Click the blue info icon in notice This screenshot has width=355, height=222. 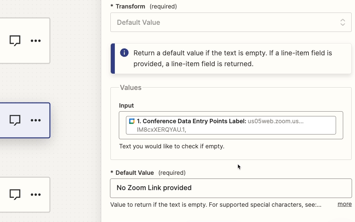point(124,53)
